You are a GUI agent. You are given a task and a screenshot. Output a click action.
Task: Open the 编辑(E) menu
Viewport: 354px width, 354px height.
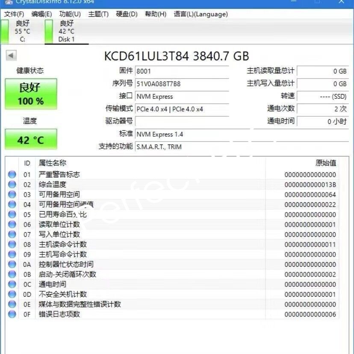[x=42, y=14]
